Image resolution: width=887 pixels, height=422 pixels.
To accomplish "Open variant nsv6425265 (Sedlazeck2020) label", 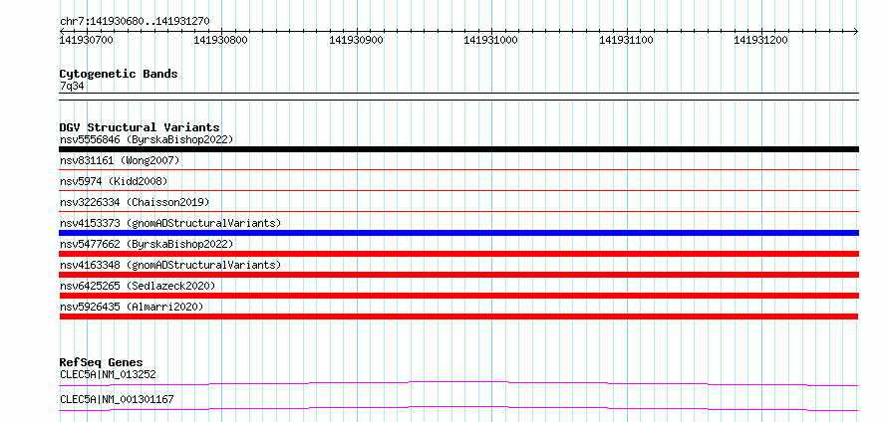I will [x=138, y=286].
